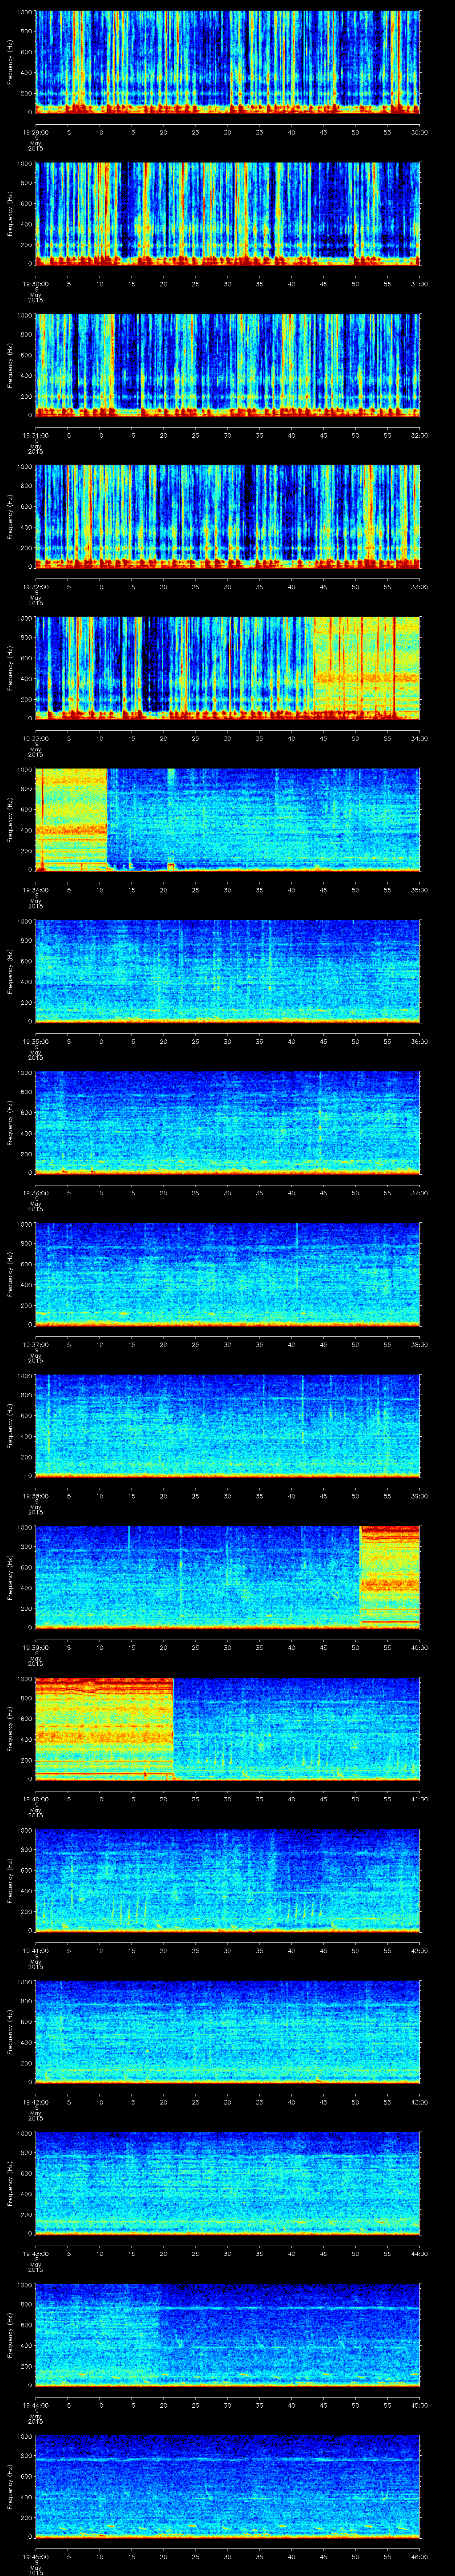Click the "31:00" end label of 19:30:00 panel
The width and height of the screenshot is (455, 2576).
419,284
